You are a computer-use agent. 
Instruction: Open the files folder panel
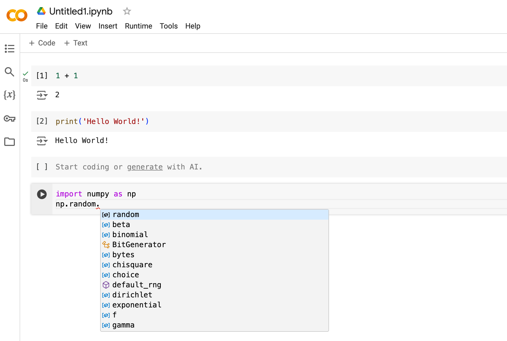(10, 142)
